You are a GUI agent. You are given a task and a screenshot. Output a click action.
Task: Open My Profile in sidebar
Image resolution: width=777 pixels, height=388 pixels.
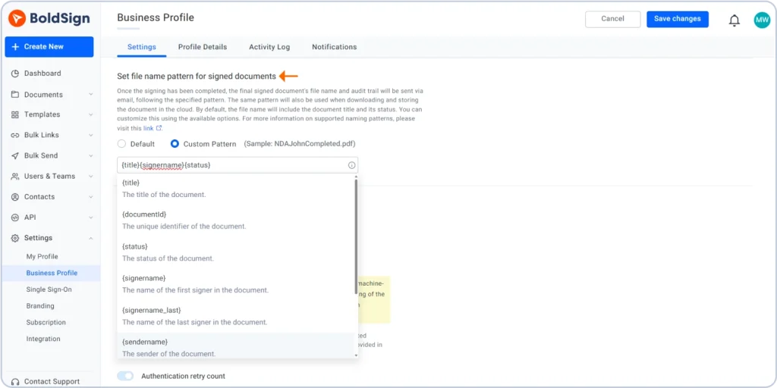pos(42,256)
